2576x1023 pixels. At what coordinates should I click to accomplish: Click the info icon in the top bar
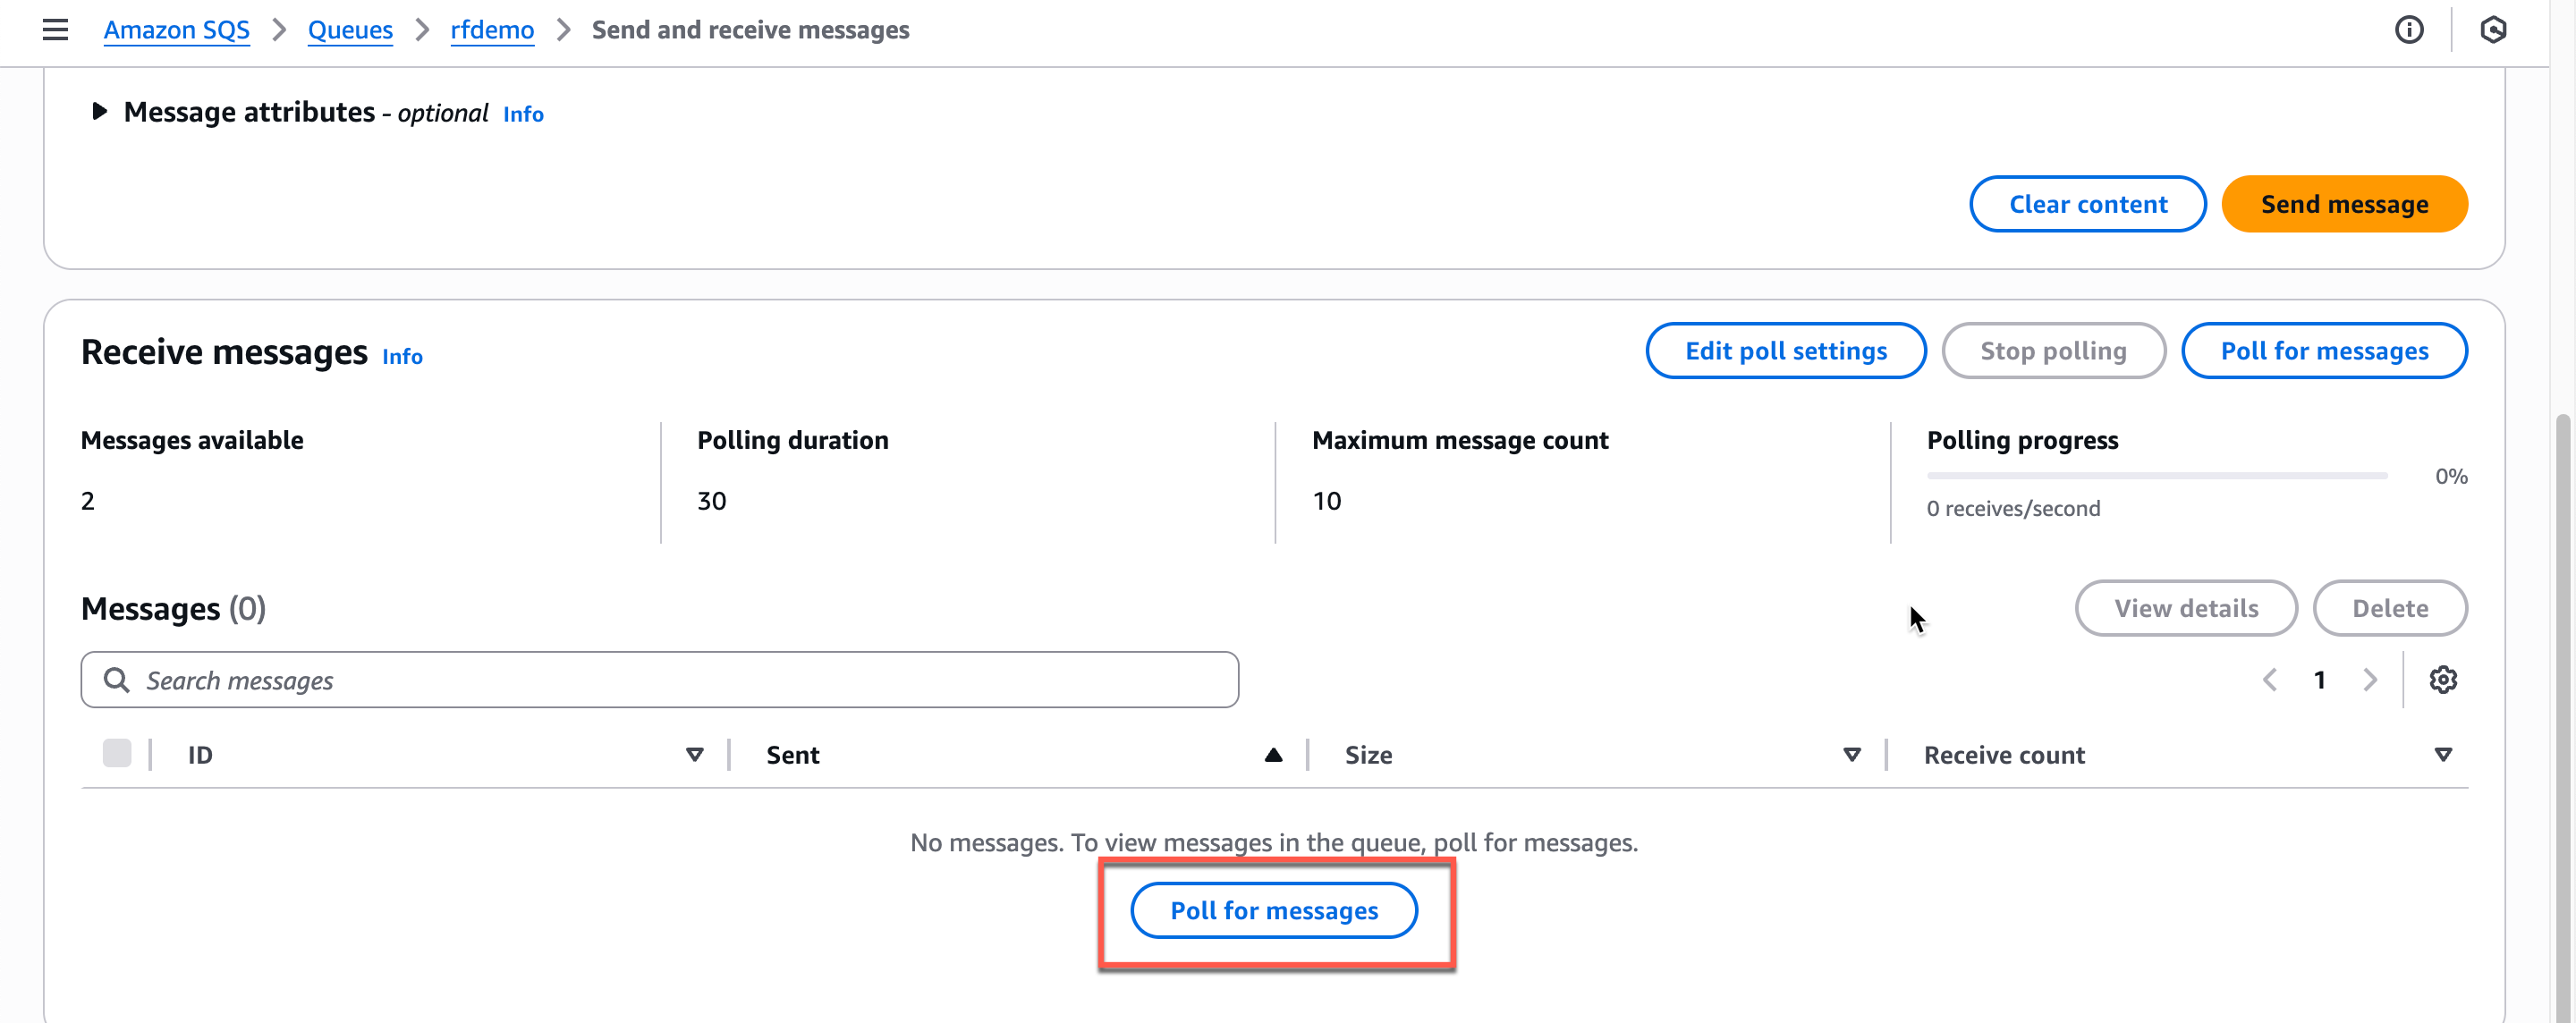[2410, 30]
